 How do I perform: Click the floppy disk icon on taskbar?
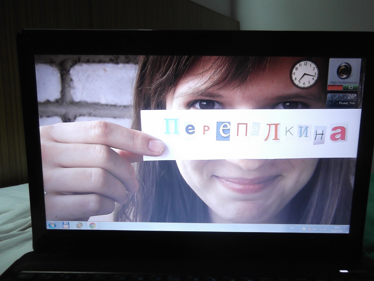tap(66, 225)
